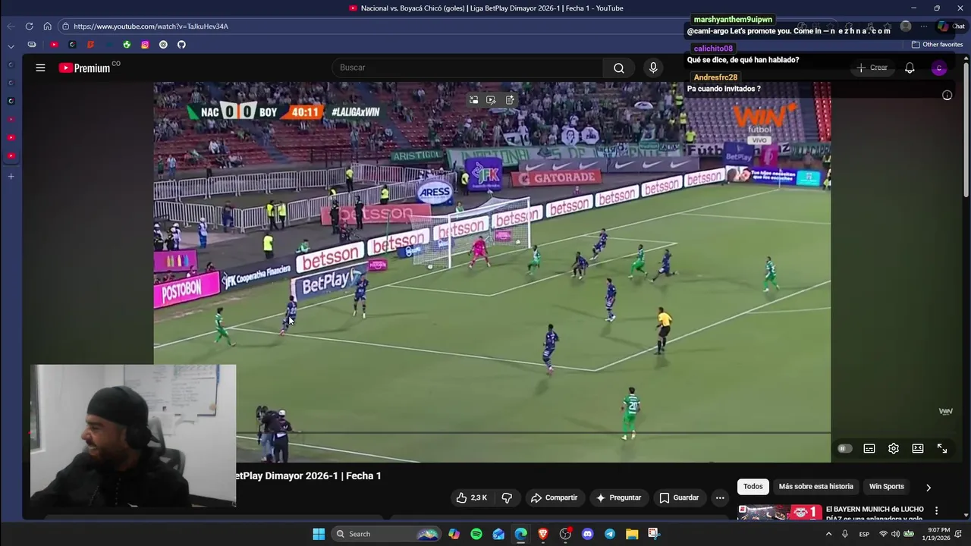Image resolution: width=971 pixels, height=546 pixels.
Task: Open the YouTube account avatar menu
Action: [939, 67]
